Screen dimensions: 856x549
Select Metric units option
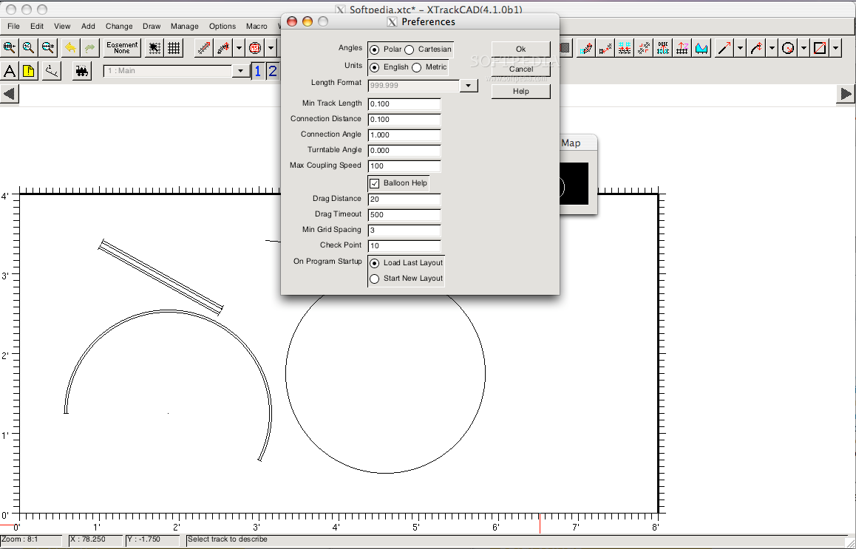pos(416,68)
